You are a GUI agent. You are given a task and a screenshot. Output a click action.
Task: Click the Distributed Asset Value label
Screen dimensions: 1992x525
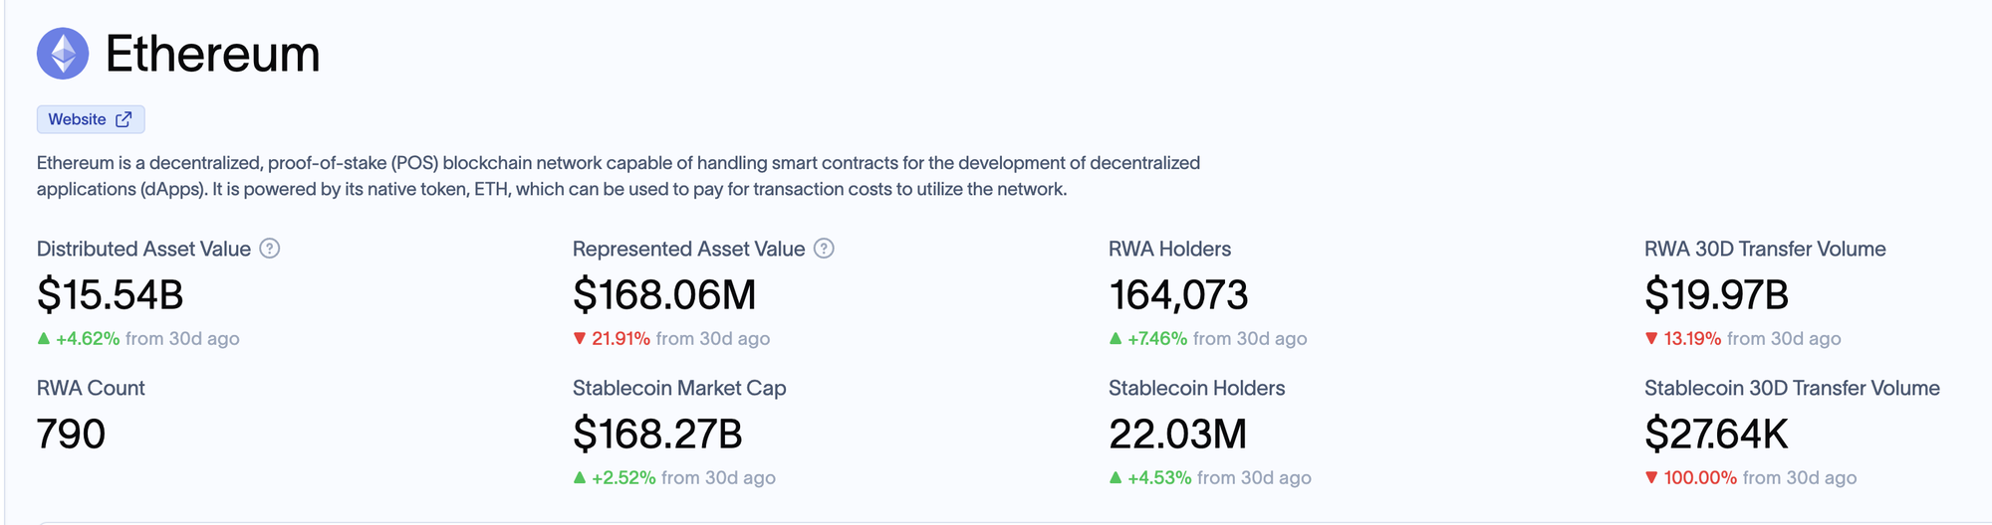(x=143, y=249)
